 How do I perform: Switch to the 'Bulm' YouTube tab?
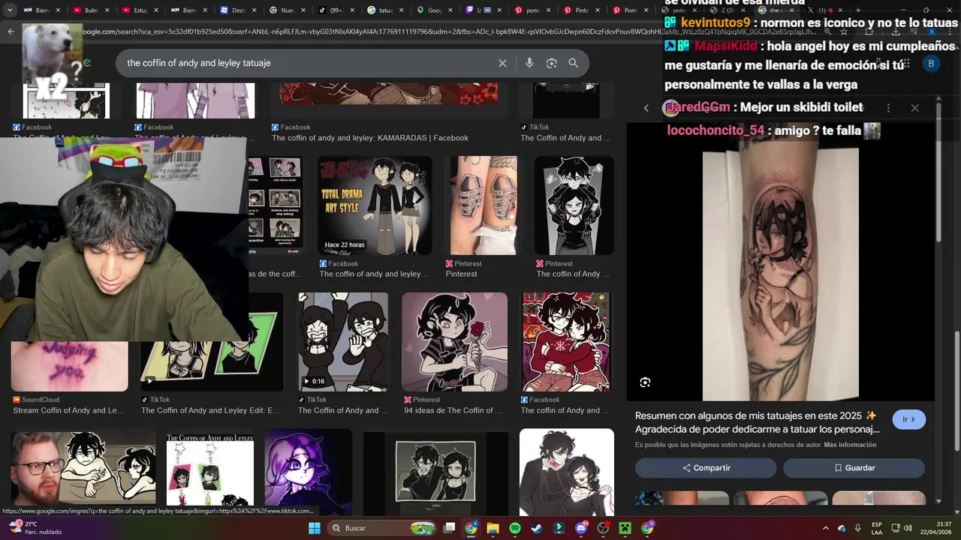tap(90, 10)
